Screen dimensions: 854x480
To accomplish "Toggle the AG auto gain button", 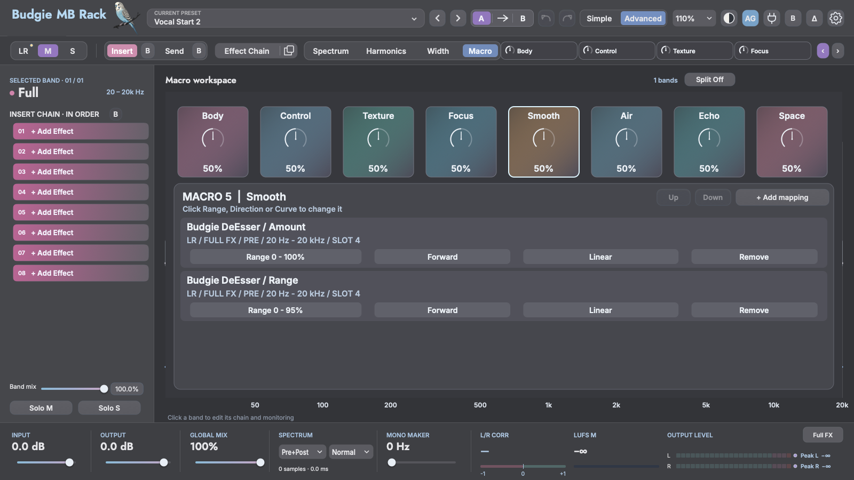I will tap(750, 18).
